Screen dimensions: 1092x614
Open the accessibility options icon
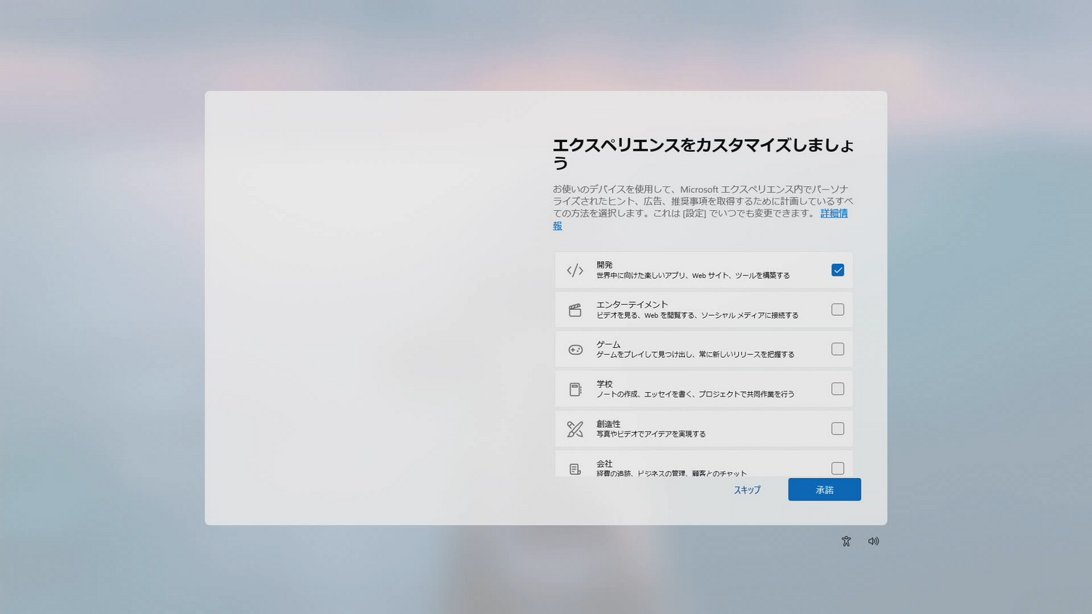tap(846, 541)
